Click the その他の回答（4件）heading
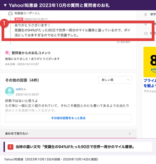 tap(22, 80)
